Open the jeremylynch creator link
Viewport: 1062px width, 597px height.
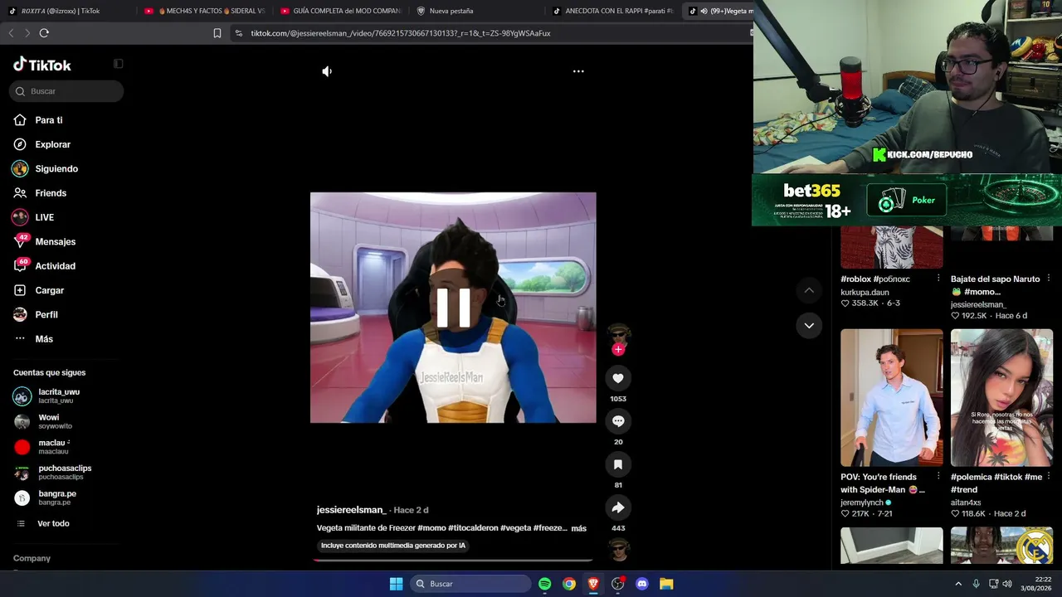point(862,502)
